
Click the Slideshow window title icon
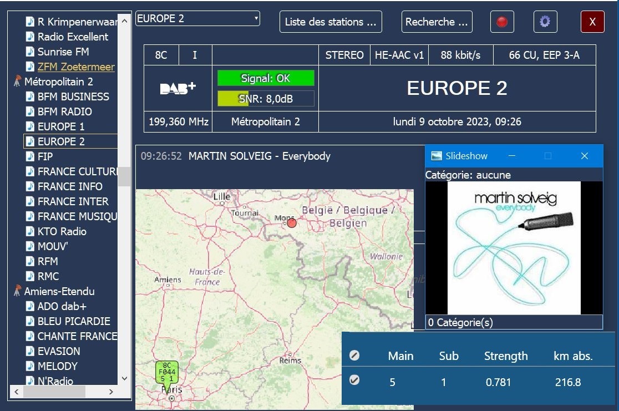tap(436, 156)
